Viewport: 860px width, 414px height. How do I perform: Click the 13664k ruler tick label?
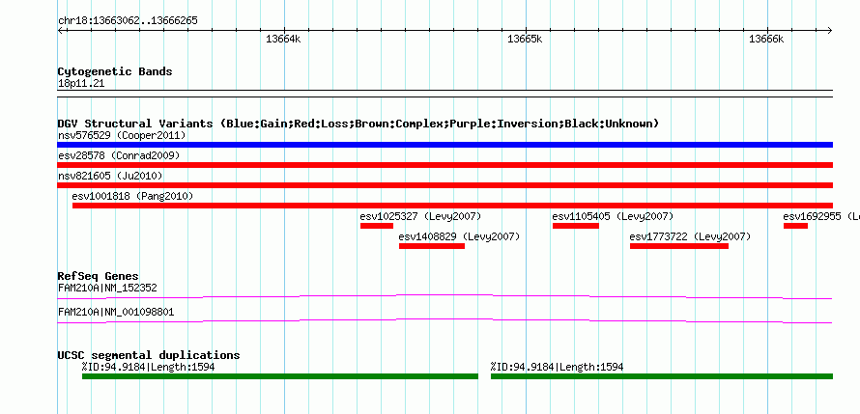pyautogui.click(x=283, y=39)
